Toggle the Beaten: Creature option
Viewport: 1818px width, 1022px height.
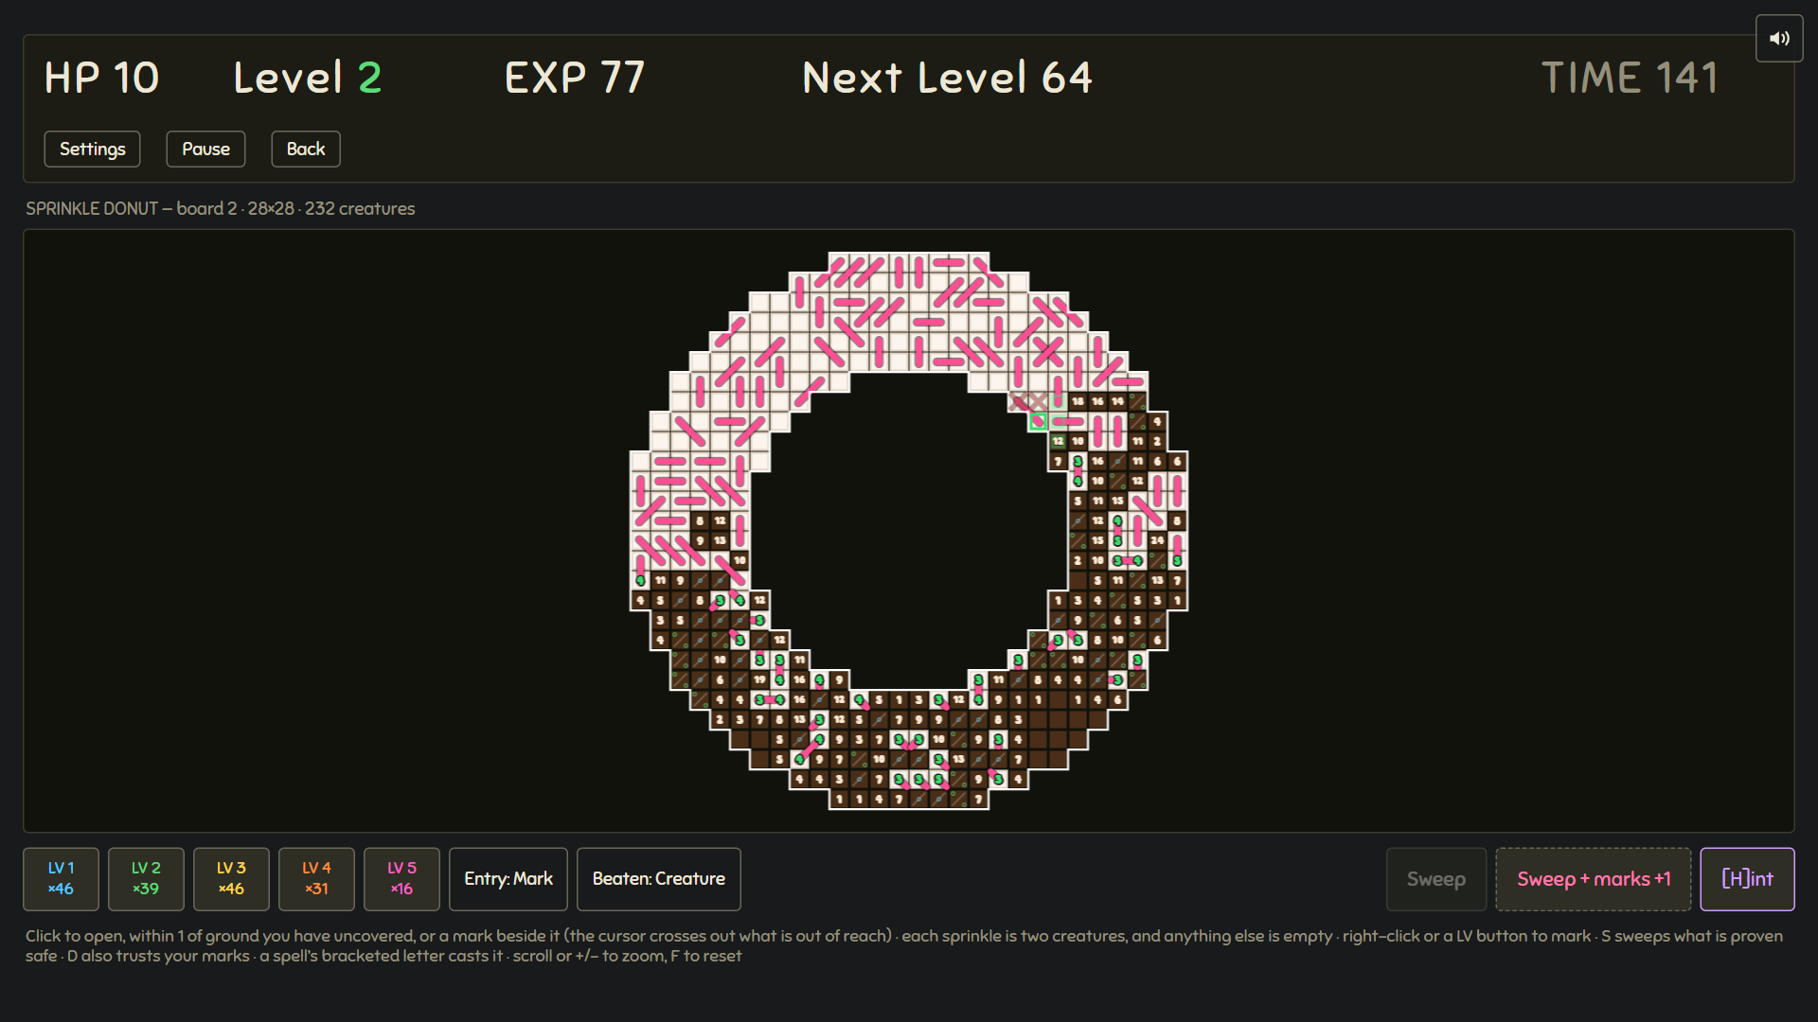click(659, 878)
